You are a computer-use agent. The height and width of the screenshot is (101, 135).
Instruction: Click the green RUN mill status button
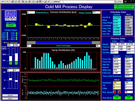point(11,25)
